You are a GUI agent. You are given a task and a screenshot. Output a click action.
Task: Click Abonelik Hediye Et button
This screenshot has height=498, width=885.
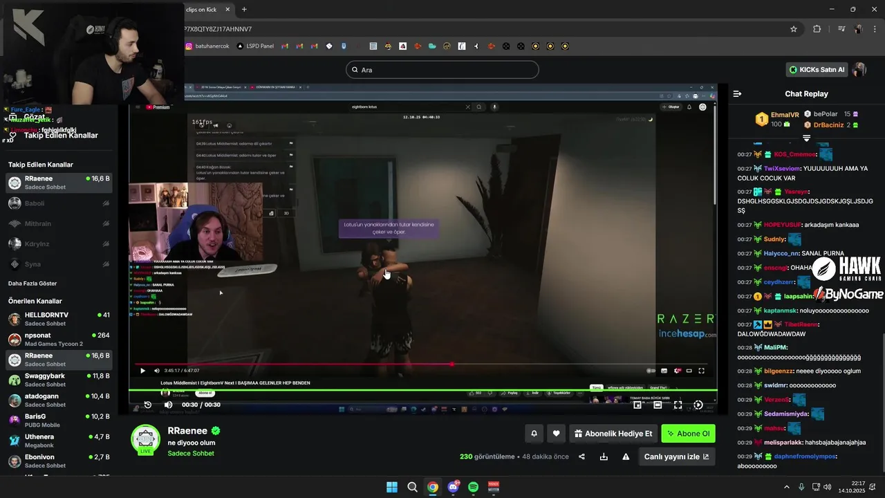click(x=613, y=434)
